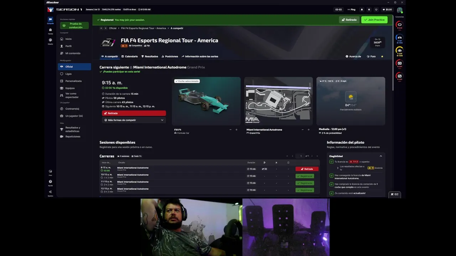Screen dimensions: 456x256
Task: Open the Acerca de link
Action: click(353, 57)
